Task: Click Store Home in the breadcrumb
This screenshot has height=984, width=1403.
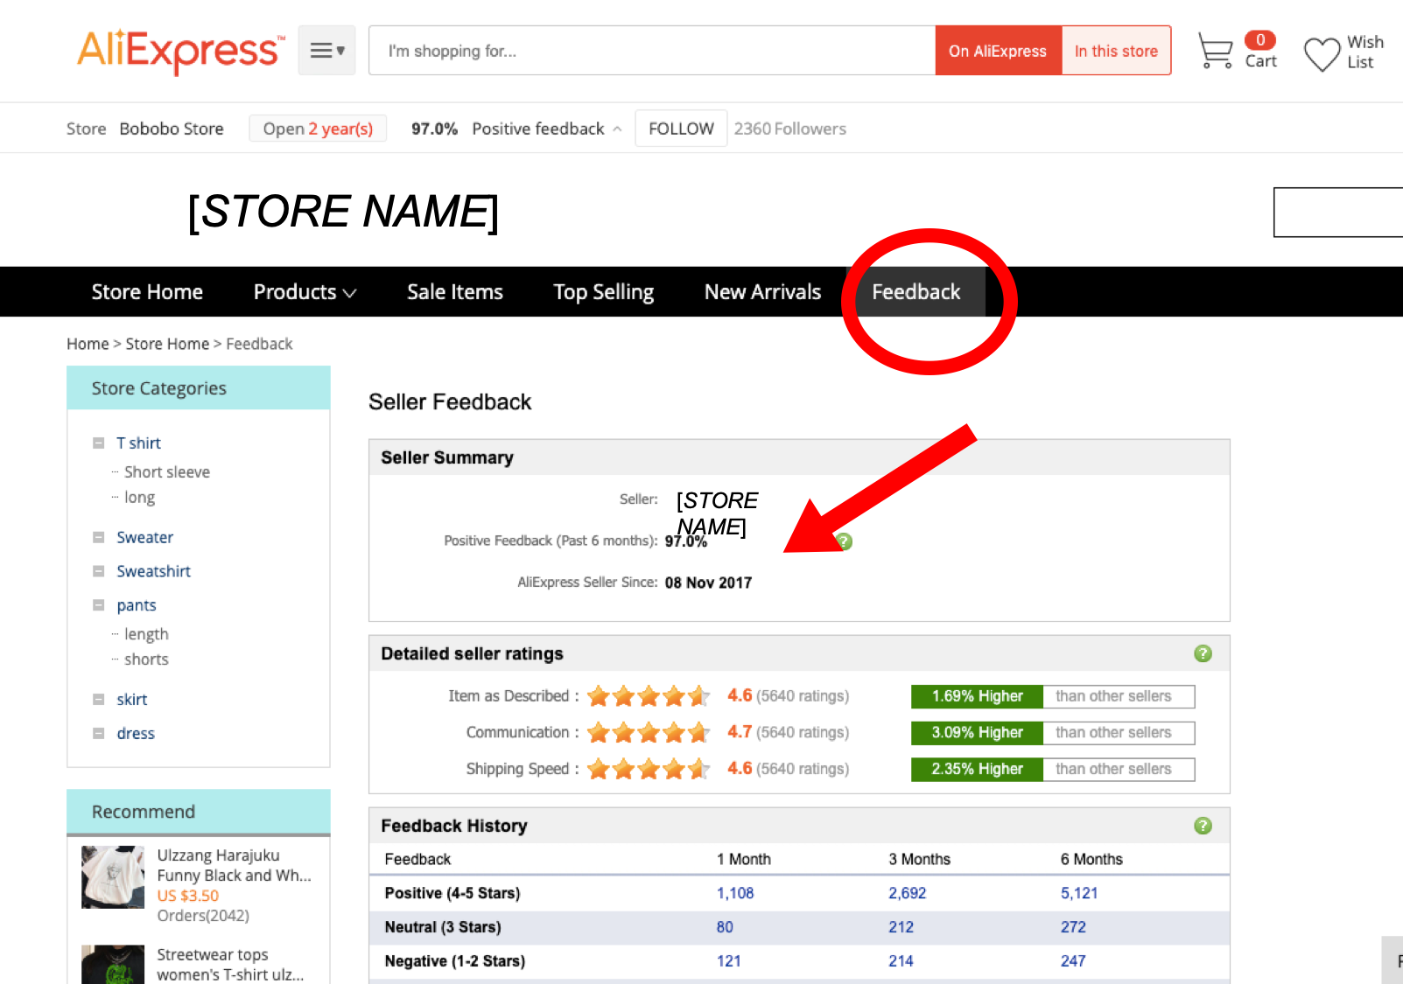Action: pos(167,344)
